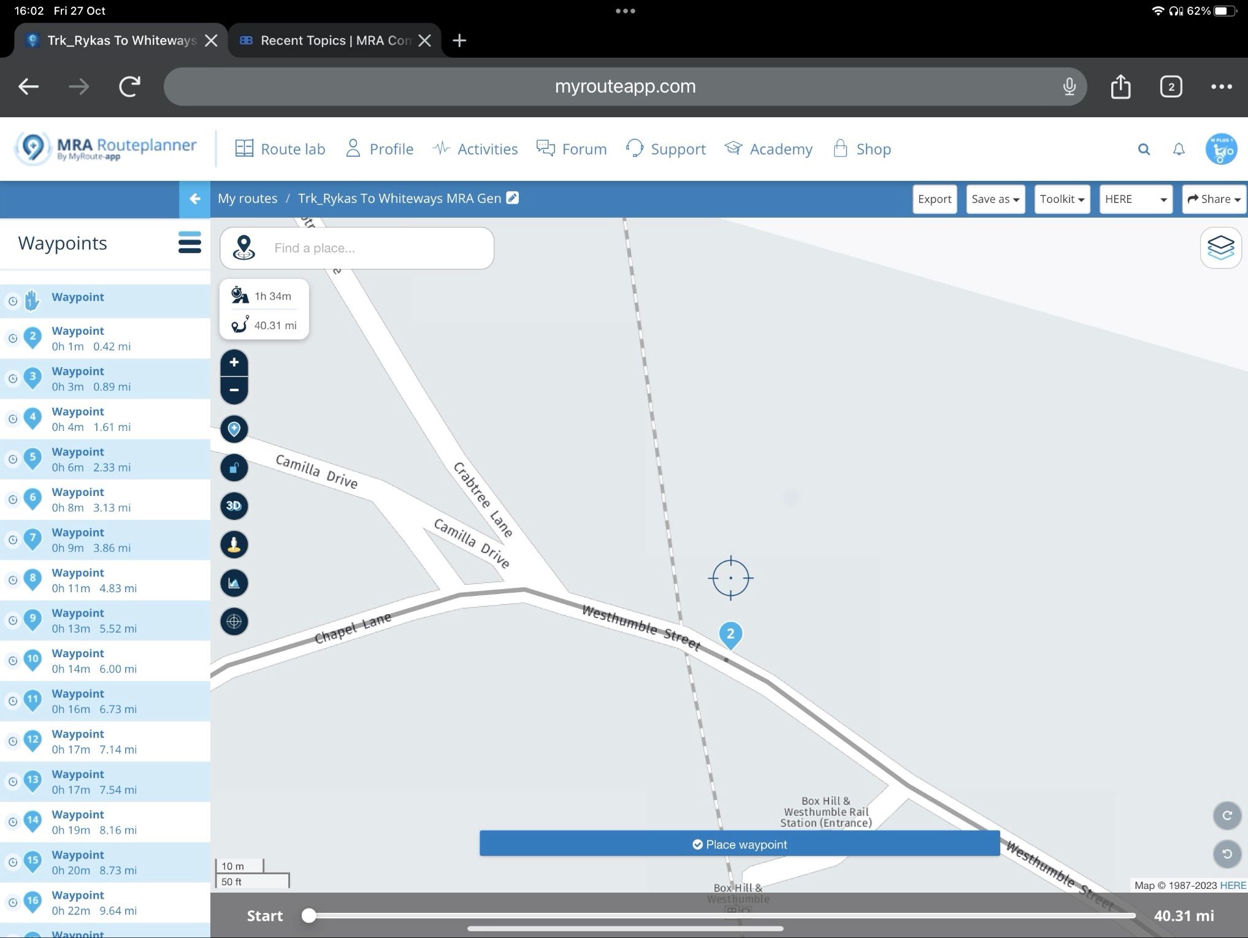Select Waypoint 3 at 0.89 mi

pyautogui.click(x=105, y=379)
